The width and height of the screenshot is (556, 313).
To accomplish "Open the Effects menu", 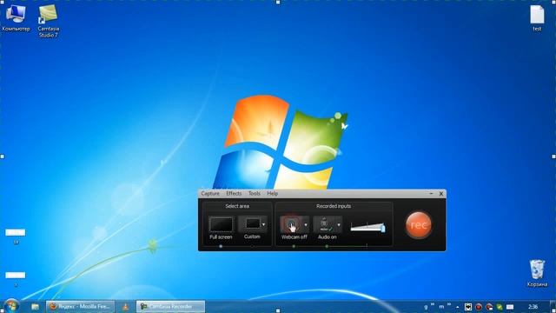I will pyautogui.click(x=234, y=193).
